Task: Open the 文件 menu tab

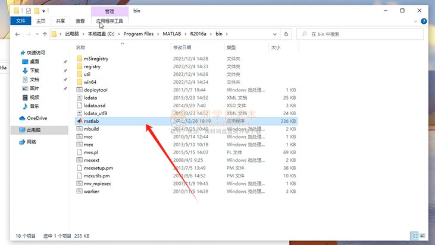Action: [20, 21]
